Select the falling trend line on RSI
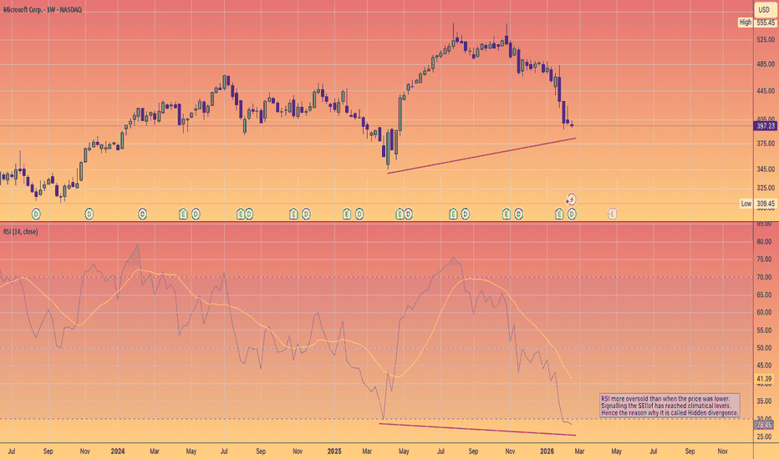The width and height of the screenshot is (779, 459). point(477,429)
